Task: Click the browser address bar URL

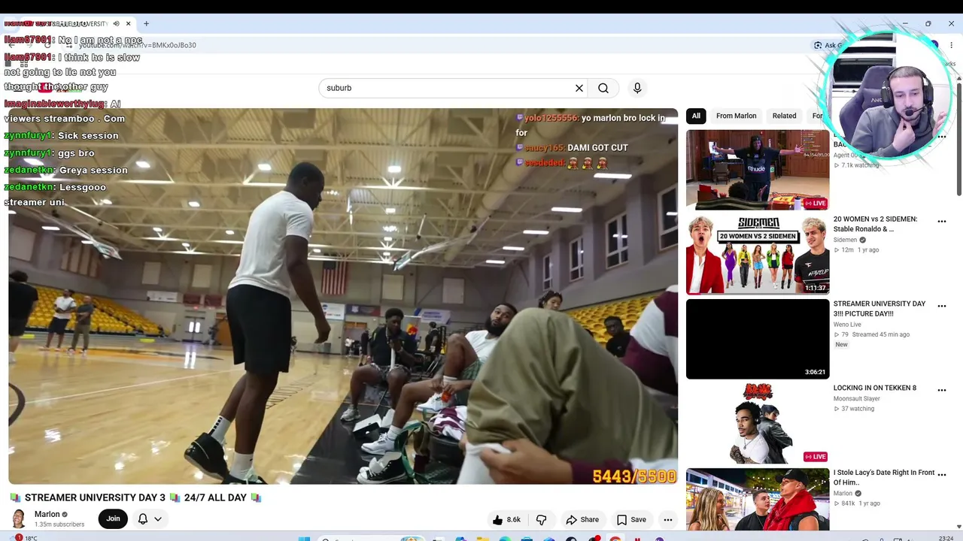Action: point(138,45)
